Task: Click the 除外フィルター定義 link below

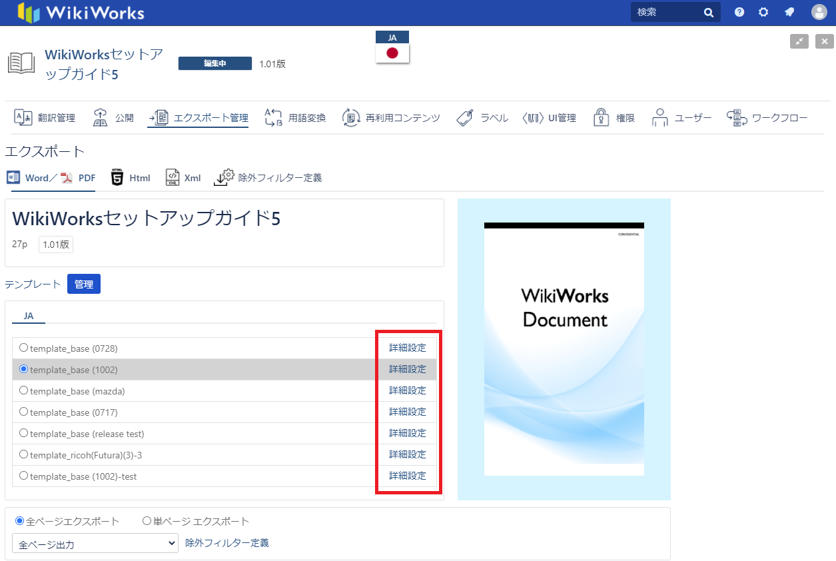Action: (227, 543)
